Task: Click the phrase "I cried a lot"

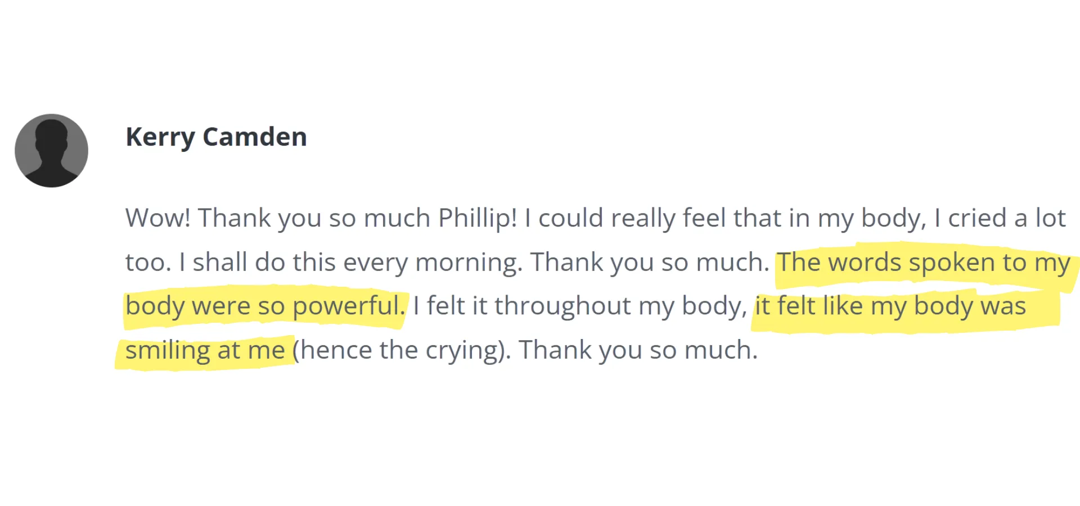Action: (1000, 218)
